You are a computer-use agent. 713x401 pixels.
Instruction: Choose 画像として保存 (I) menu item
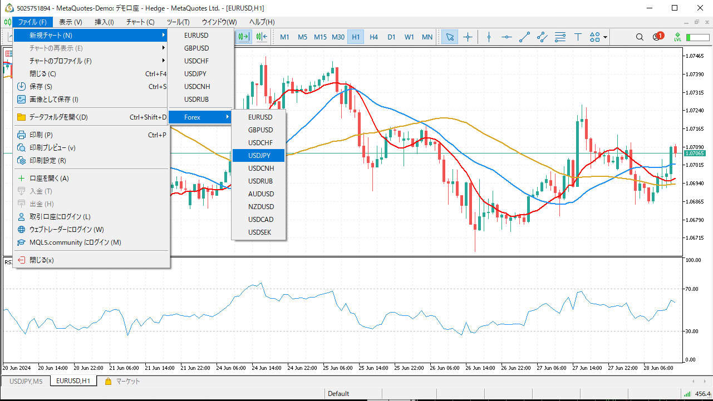coord(91,99)
